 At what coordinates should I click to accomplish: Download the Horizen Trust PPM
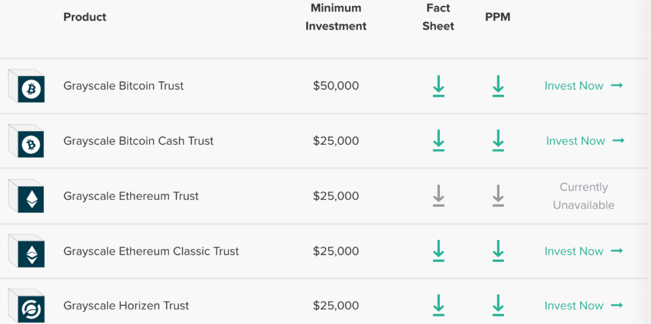coord(498,305)
